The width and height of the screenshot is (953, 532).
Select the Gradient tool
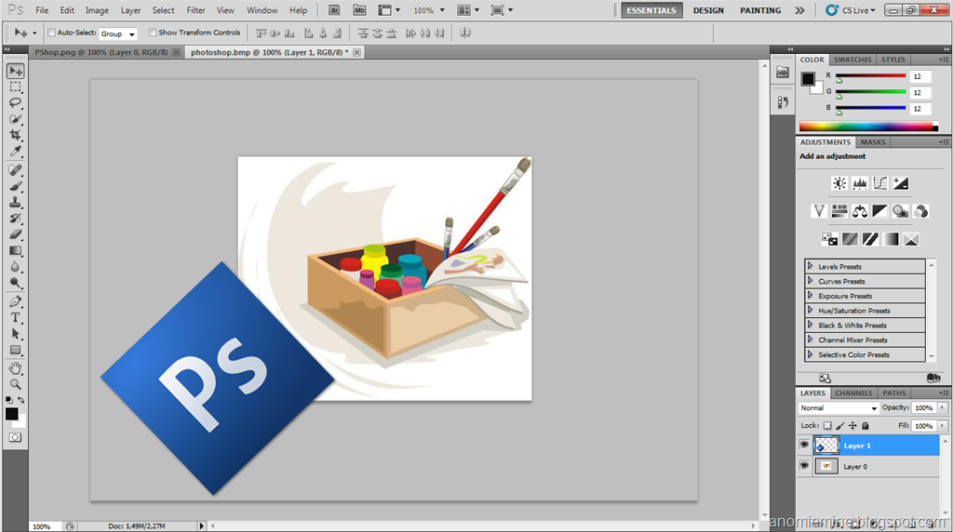click(15, 250)
